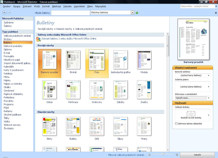Viewport: 218px width, 158px height.
Task: Click the large Barevný proužek preview image
Action: [x=194, y=39]
